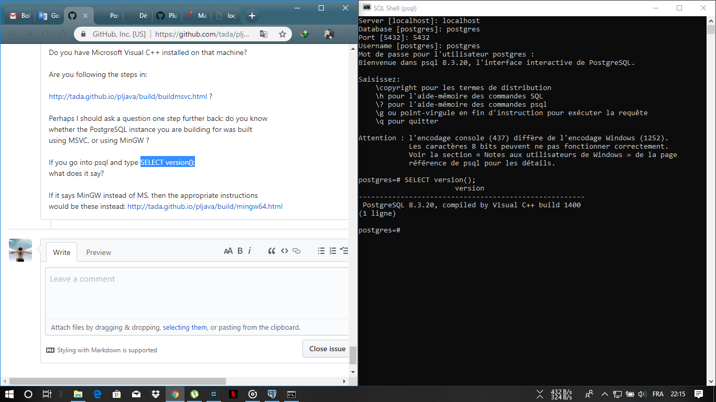The width and height of the screenshot is (716, 402).
Task: Insert a blockquote into the comment
Action: [x=272, y=251]
